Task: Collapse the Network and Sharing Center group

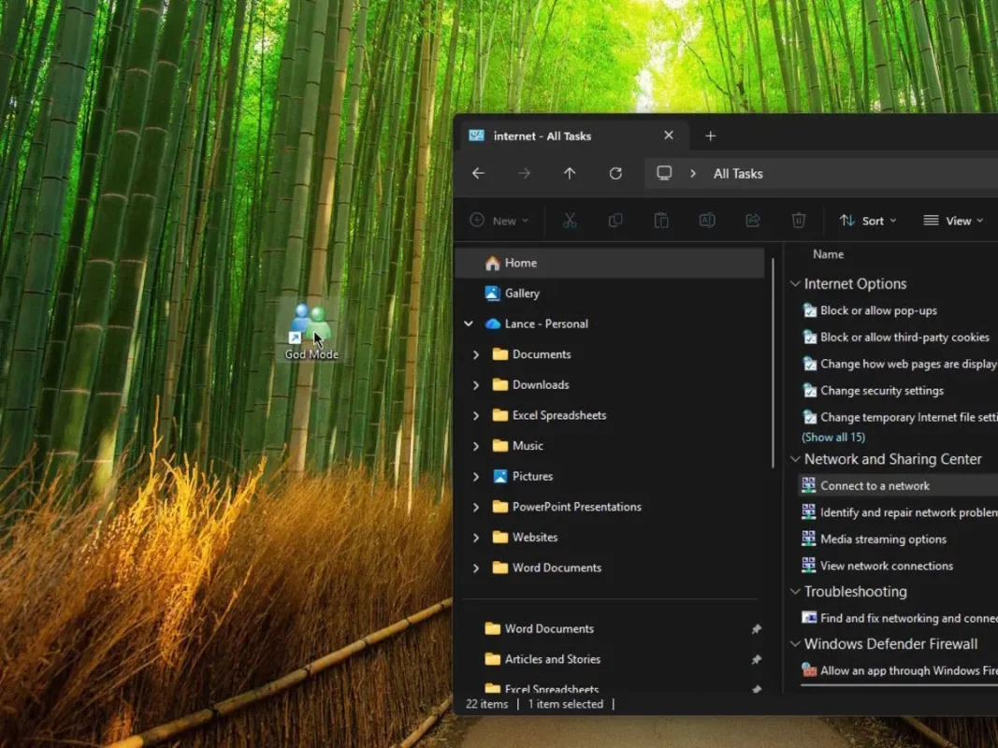Action: point(795,458)
